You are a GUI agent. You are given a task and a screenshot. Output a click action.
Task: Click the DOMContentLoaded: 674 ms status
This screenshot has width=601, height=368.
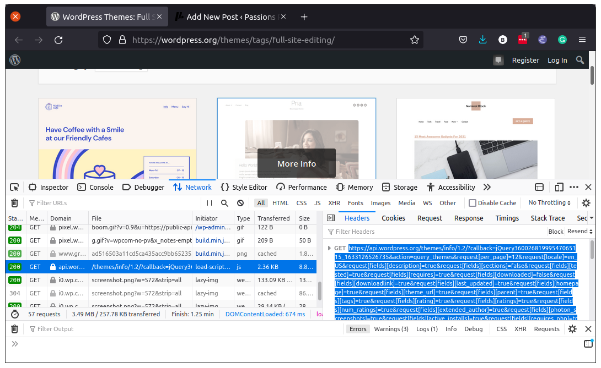tap(265, 314)
